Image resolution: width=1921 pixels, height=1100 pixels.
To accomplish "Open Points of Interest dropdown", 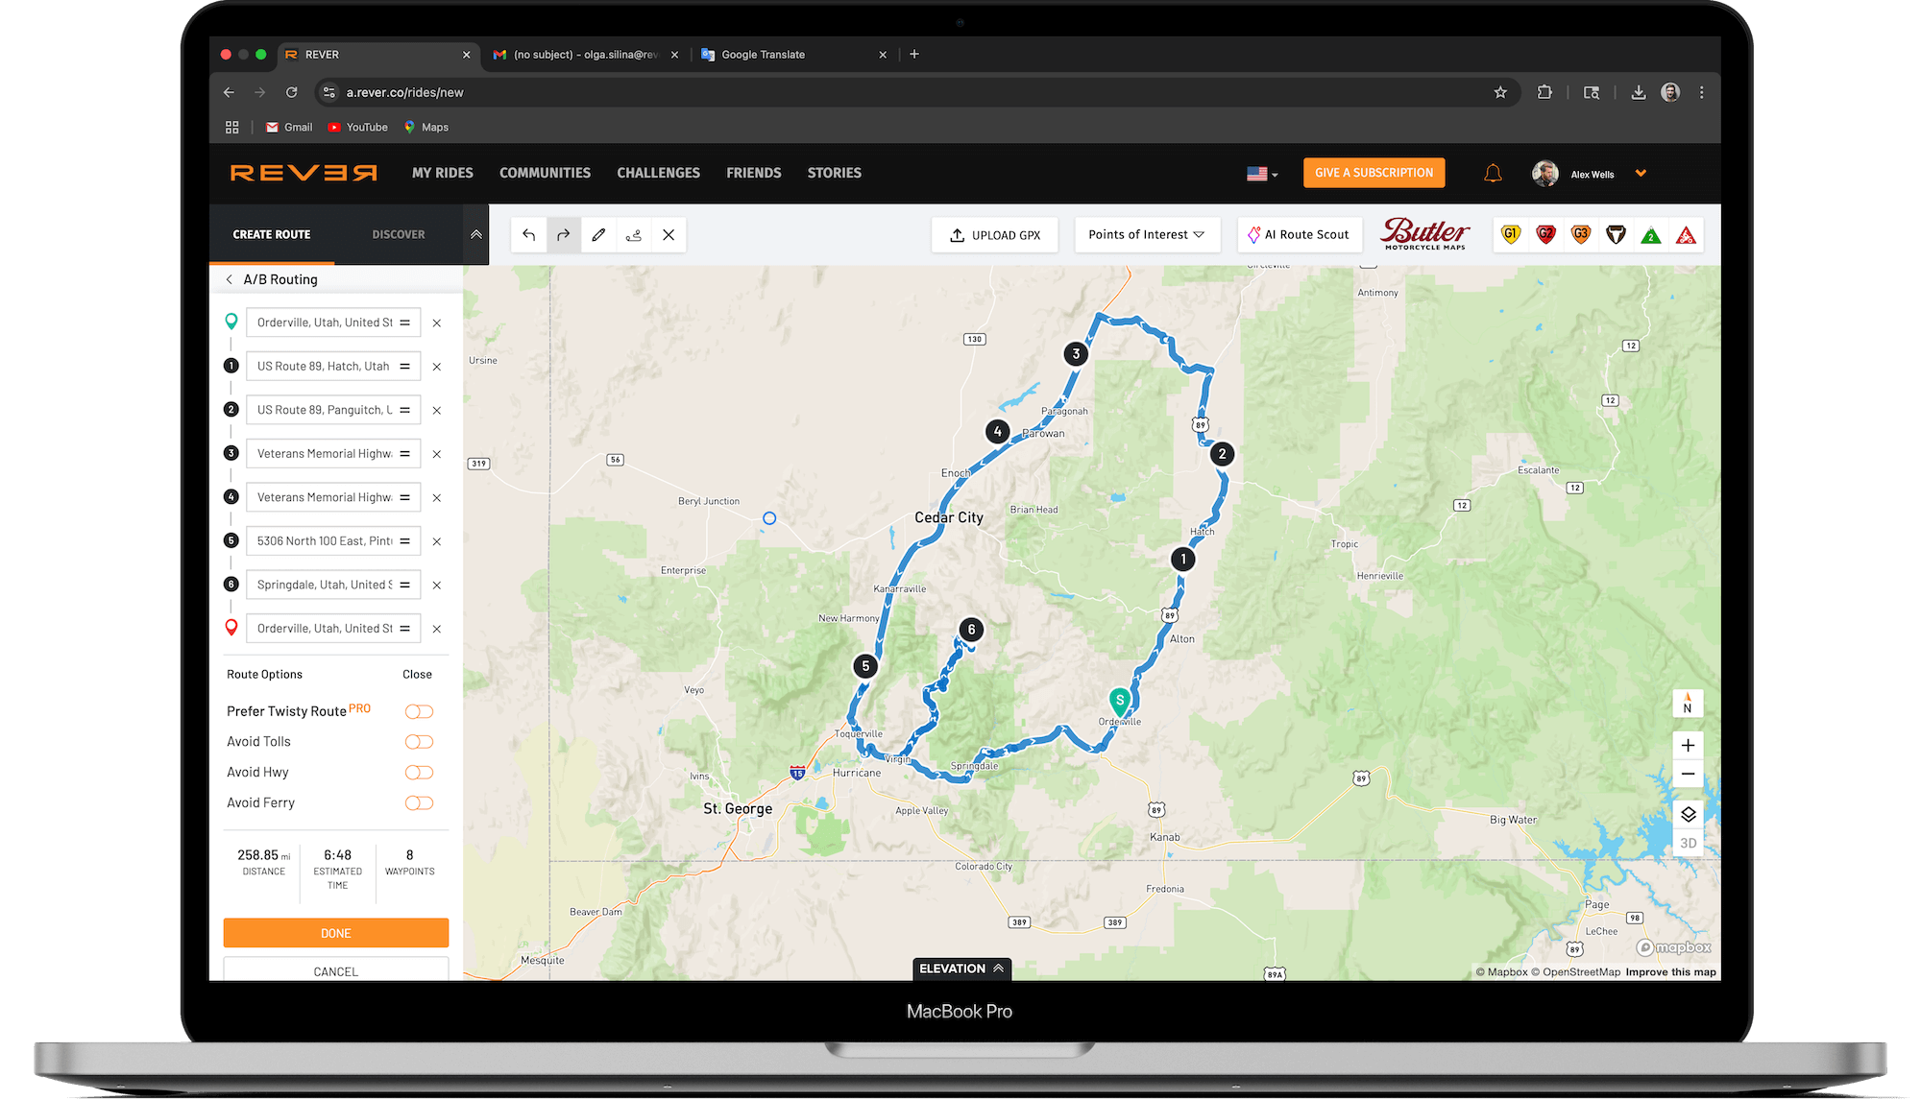I will click(1146, 235).
